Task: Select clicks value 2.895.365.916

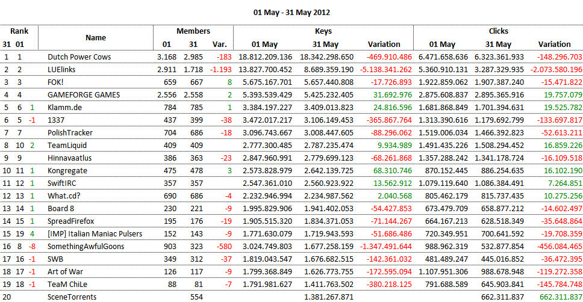Action: (x=499, y=94)
